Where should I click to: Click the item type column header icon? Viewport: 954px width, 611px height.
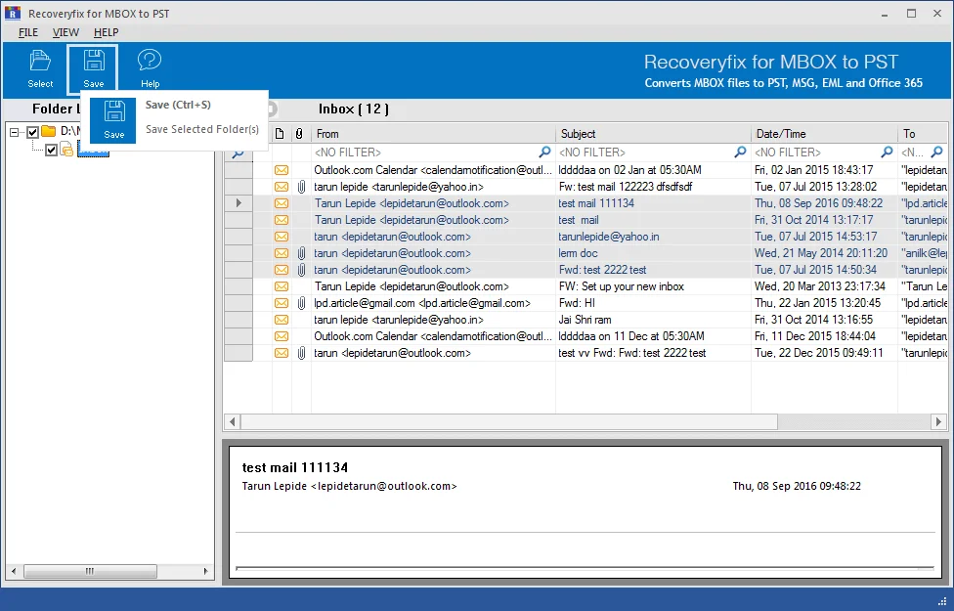(x=280, y=134)
